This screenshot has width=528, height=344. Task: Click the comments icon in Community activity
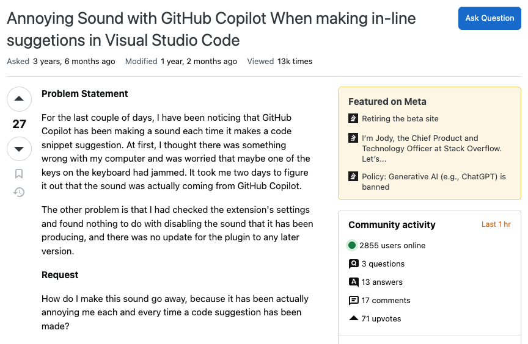coord(353,300)
